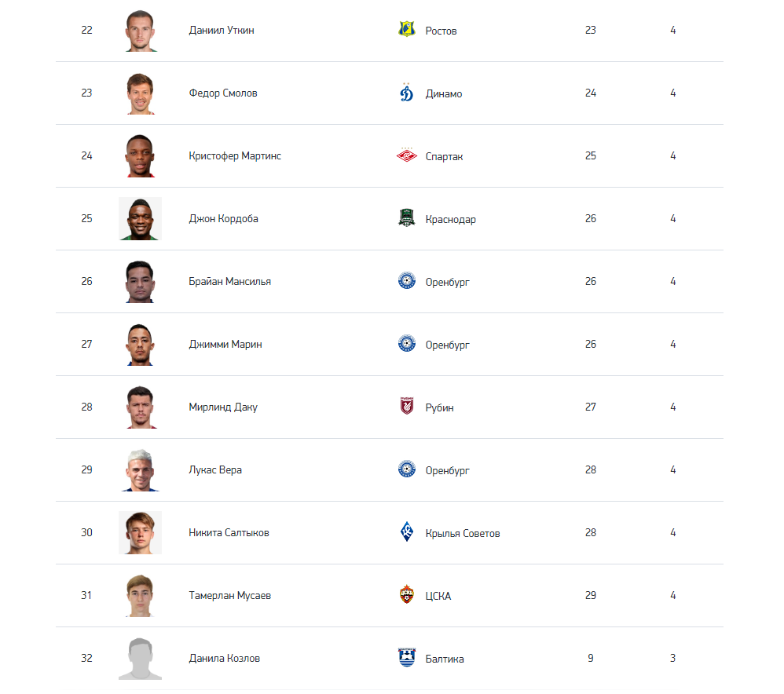
Task: Open Джимми Марин player page
Action: coord(225,344)
